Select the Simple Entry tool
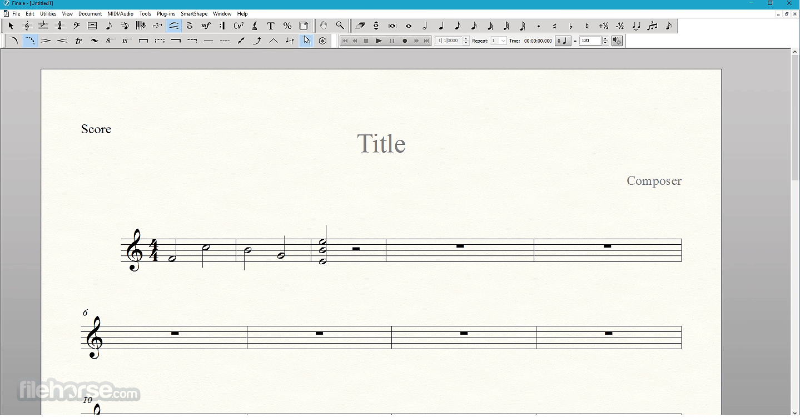This screenshot has height=418, width=800. [x=109, y=26]
